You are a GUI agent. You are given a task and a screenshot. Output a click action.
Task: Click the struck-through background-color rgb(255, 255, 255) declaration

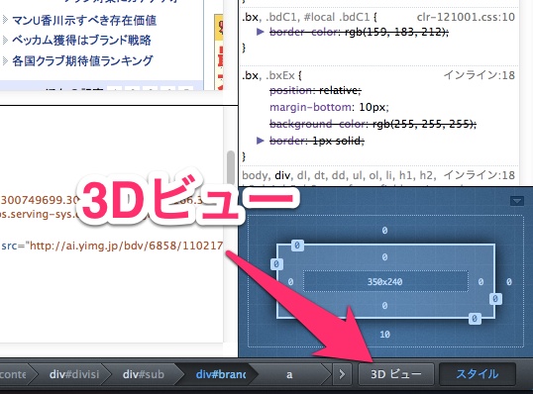click(373, 124)
